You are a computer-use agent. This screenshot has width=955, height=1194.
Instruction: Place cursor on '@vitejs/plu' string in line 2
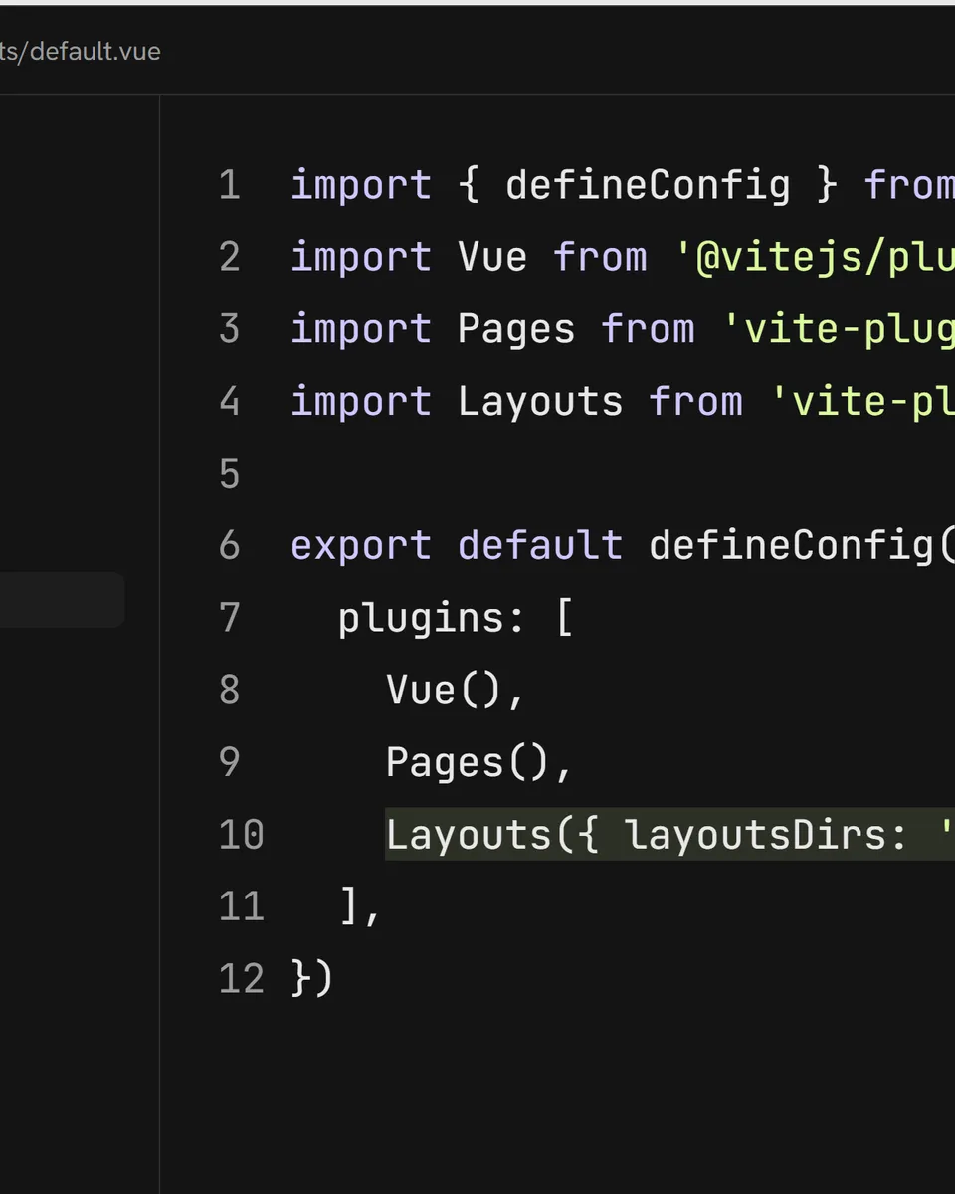[816, 257]
